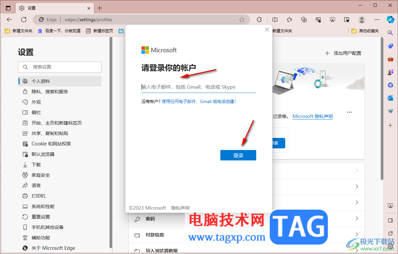
Task: Open the Microsoft 隐私声明 link
Action: 312,116
